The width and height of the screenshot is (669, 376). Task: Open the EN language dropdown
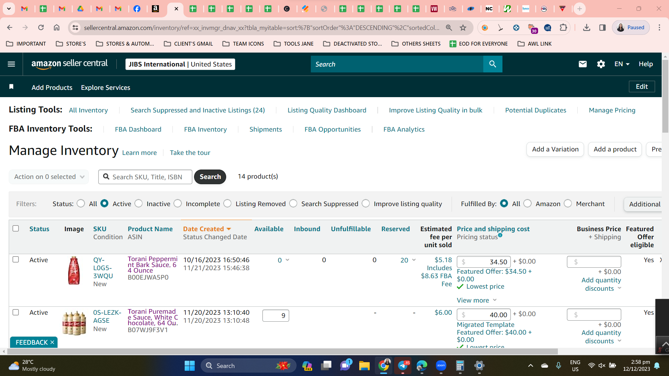point(622,64)
